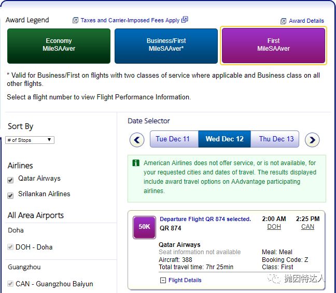The image size is (336, 293).
Task: Click the 'Date Selector' heading
Action: click(149, 121)
